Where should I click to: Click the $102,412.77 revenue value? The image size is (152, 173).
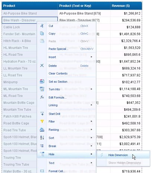click(x=131, y=82)
